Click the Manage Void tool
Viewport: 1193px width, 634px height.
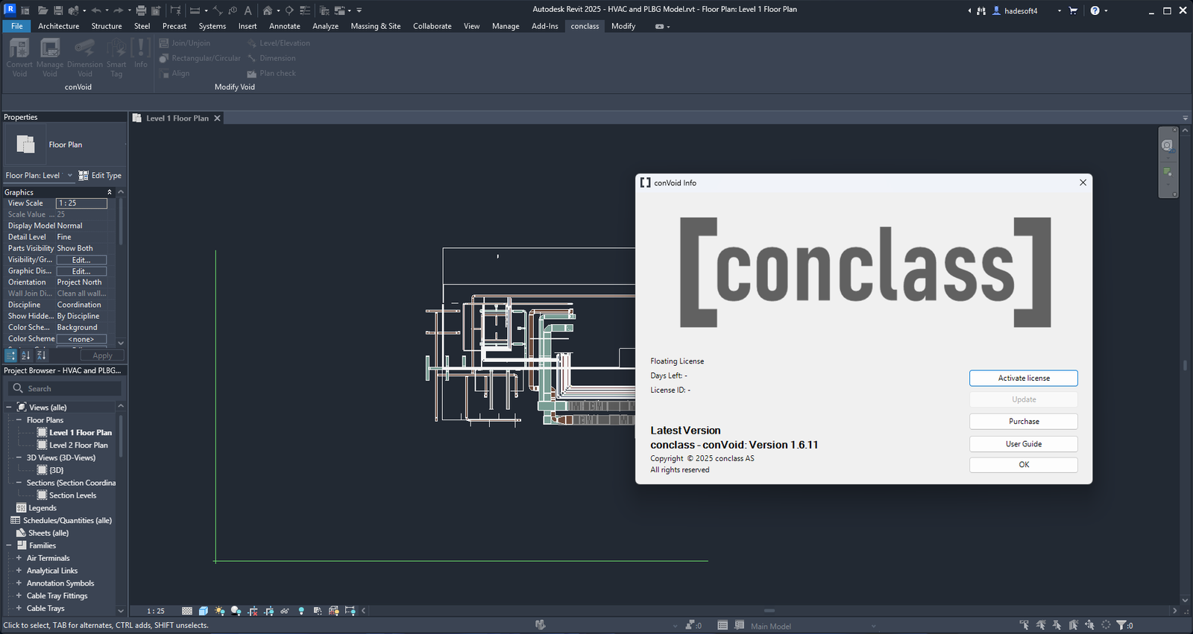(50, 57)
